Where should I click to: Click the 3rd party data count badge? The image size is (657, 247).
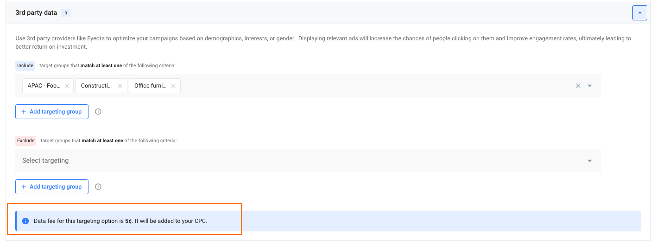tap(66, 13)
